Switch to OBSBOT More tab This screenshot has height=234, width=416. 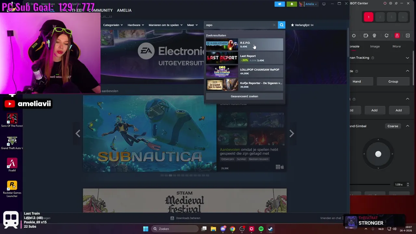[396, 46]
